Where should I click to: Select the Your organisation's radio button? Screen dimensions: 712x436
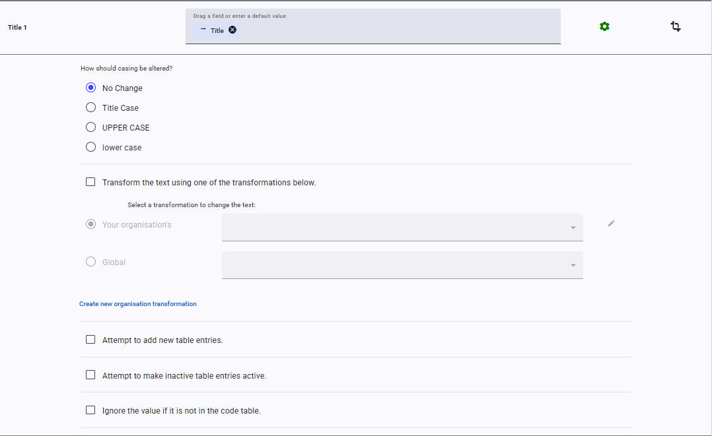click(91, 224)
